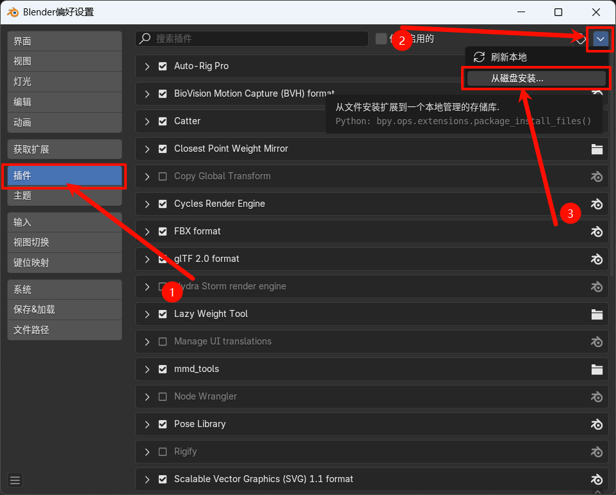Click the Blender icon on Cycles Render Engine row

[x=597, y=204]
